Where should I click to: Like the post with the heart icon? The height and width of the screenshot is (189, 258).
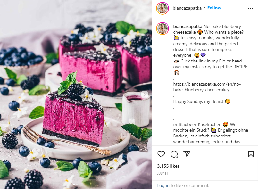(x=161, y=154)
